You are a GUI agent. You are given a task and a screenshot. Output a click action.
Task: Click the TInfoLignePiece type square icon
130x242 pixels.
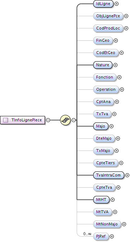(6, 120)
